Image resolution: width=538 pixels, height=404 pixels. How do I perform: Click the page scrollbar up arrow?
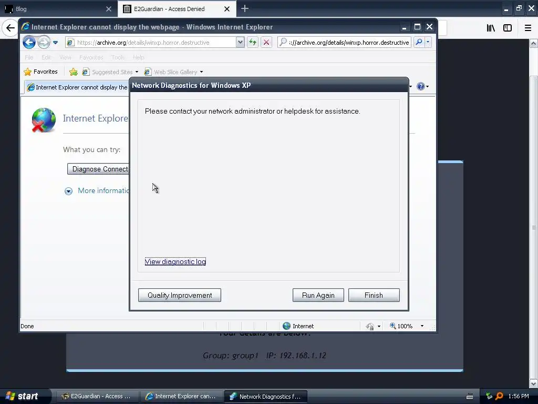pos(534,44)
